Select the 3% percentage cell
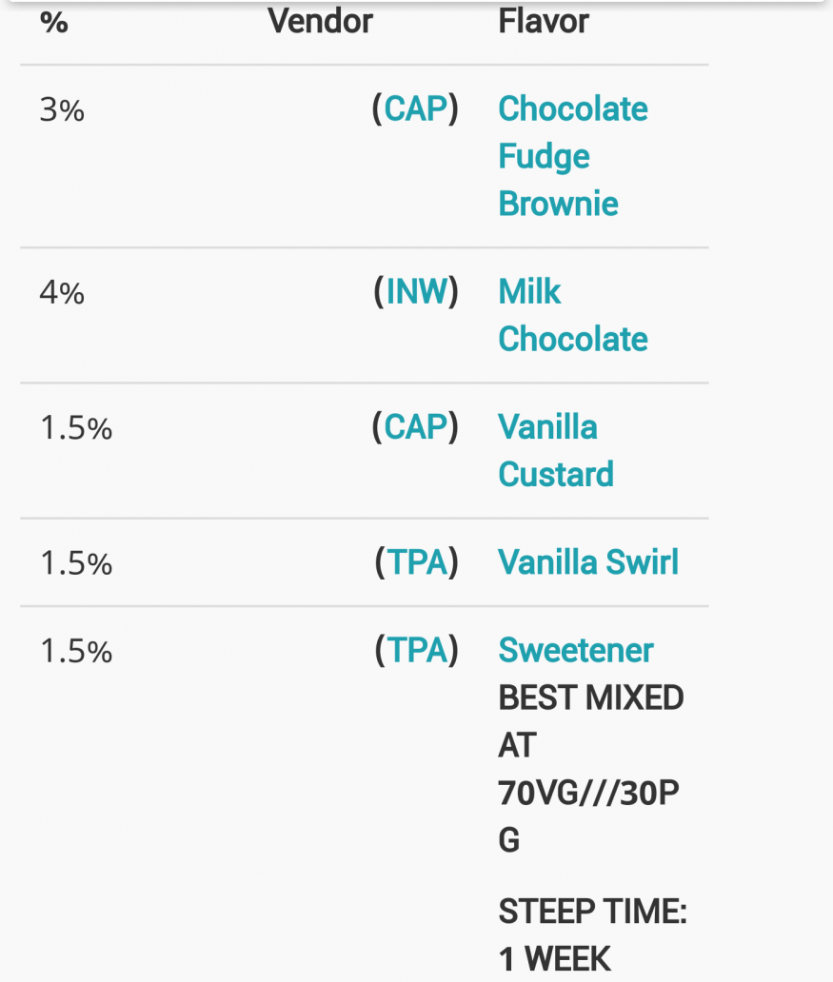The height and width of the screenshot is (982, 833). pyautogui.click(x=62, y=110)
